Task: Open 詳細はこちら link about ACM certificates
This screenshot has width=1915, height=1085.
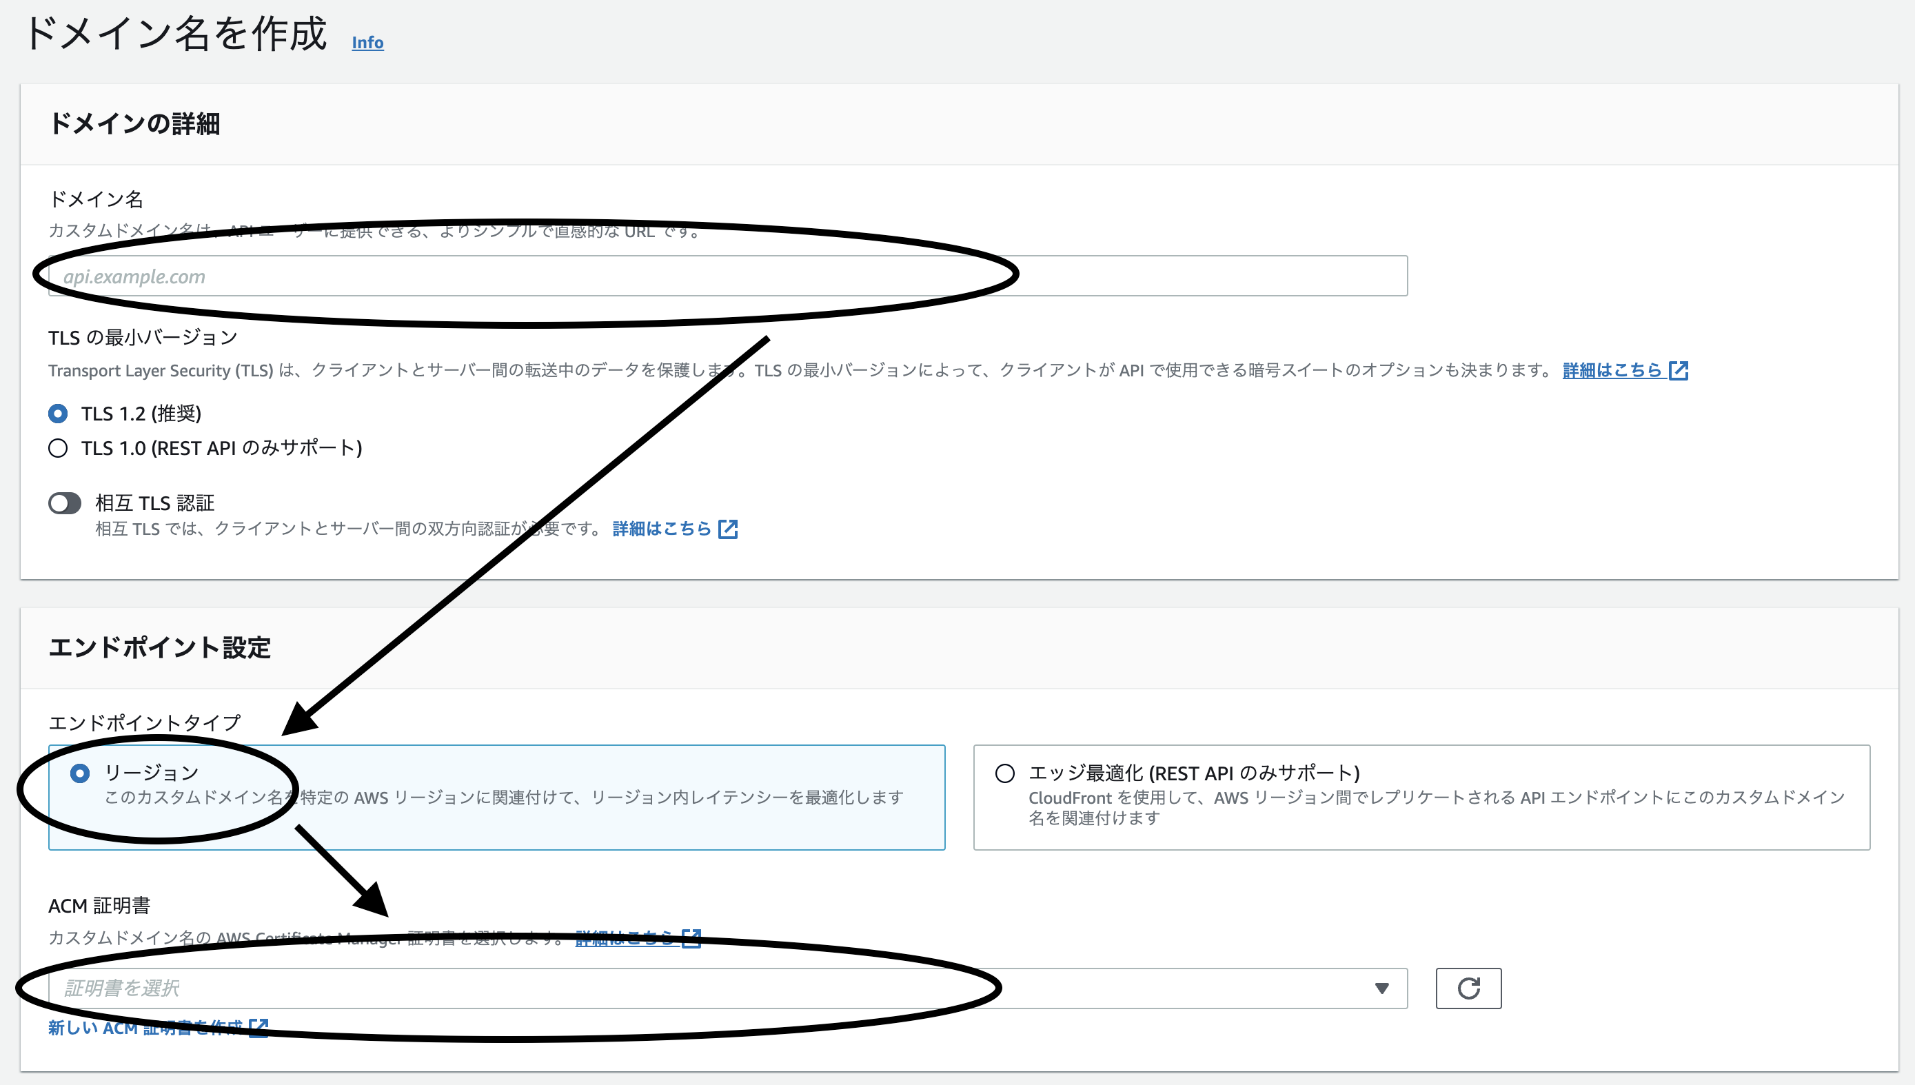Action: pos(625,937)
